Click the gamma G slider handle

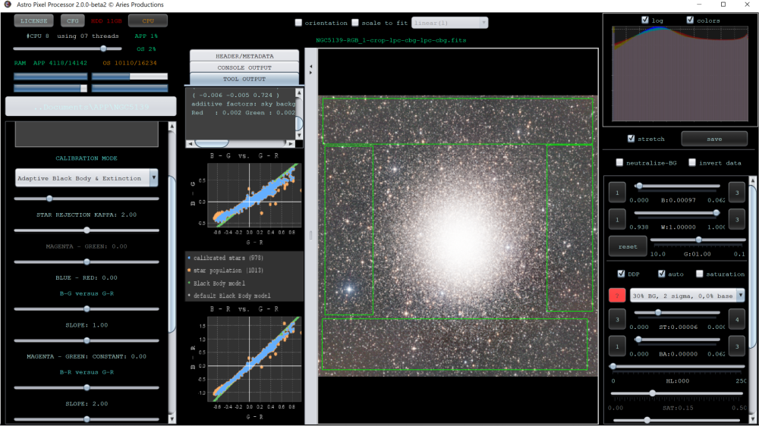[698, 240]
